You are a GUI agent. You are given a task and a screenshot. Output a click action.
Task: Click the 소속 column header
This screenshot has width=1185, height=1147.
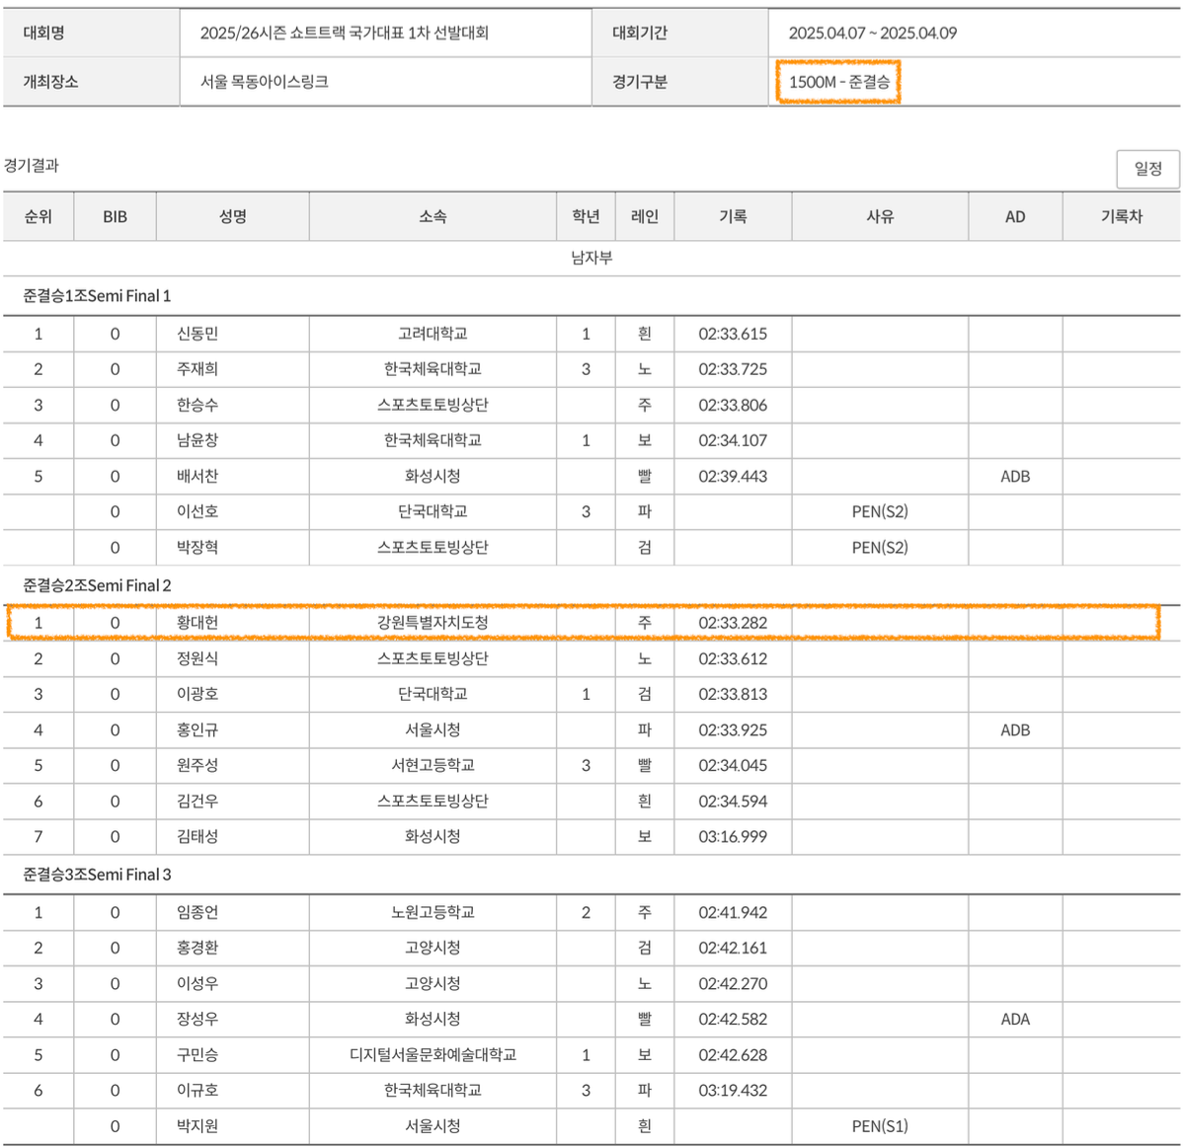433,216
